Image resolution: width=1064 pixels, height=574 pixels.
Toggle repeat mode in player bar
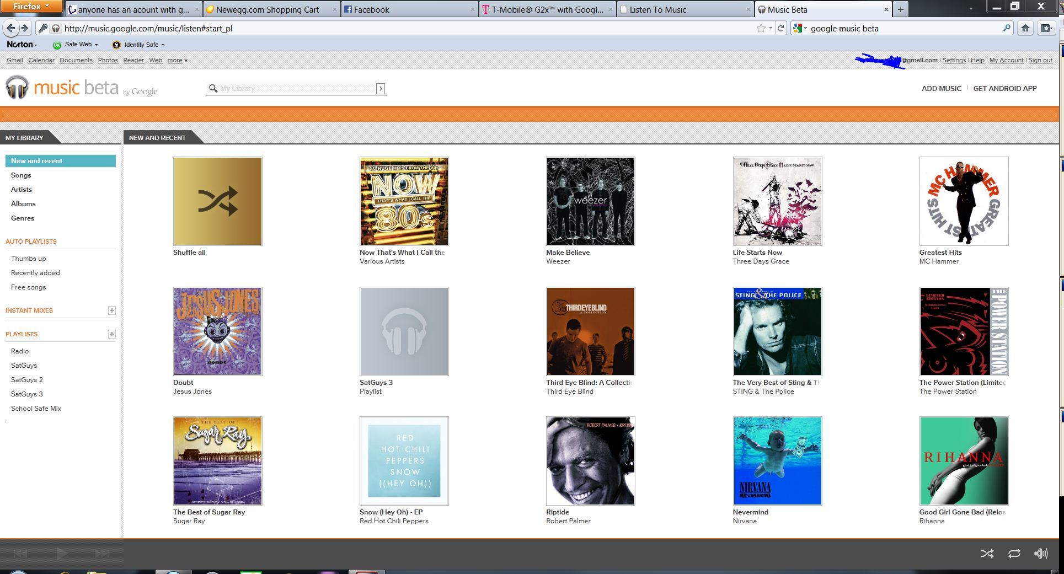click(x=1014, y=554)
